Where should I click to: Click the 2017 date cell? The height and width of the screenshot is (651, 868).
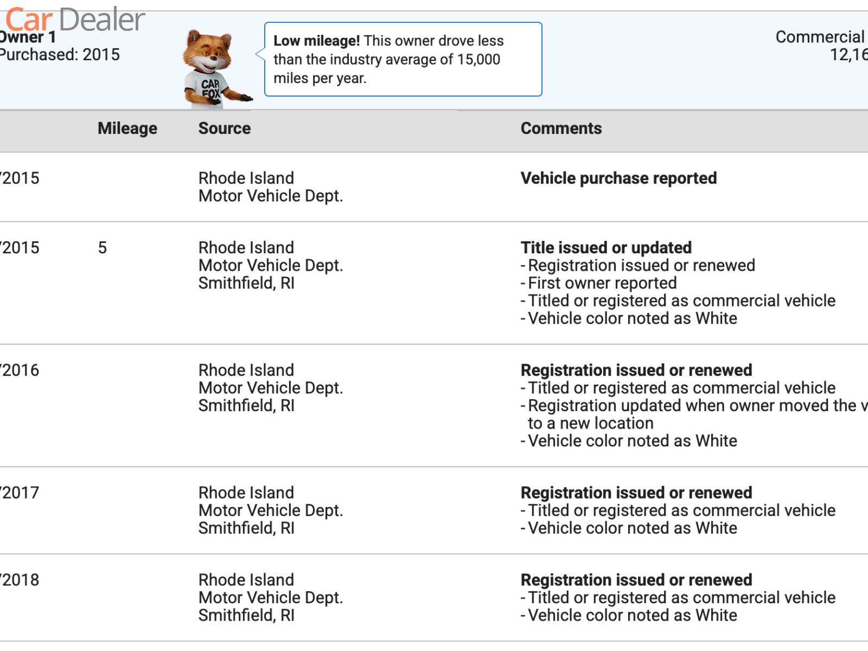(20, 493)
